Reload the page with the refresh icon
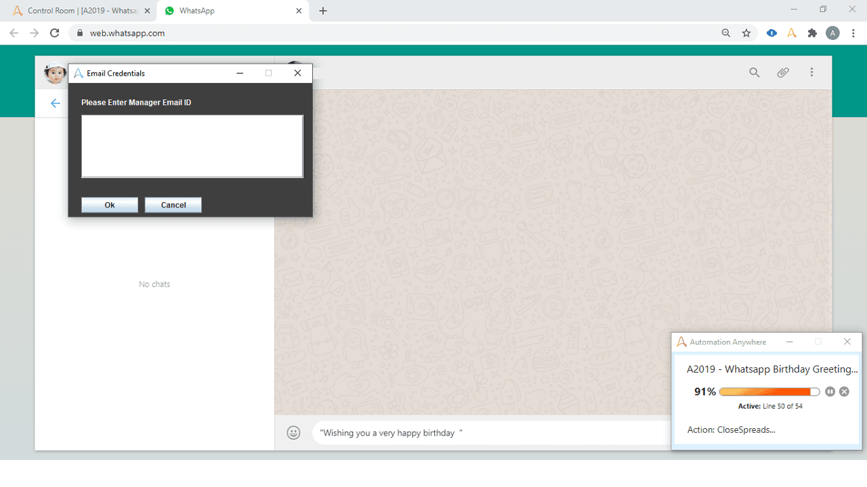867x487 pixels. click(55, 33)
